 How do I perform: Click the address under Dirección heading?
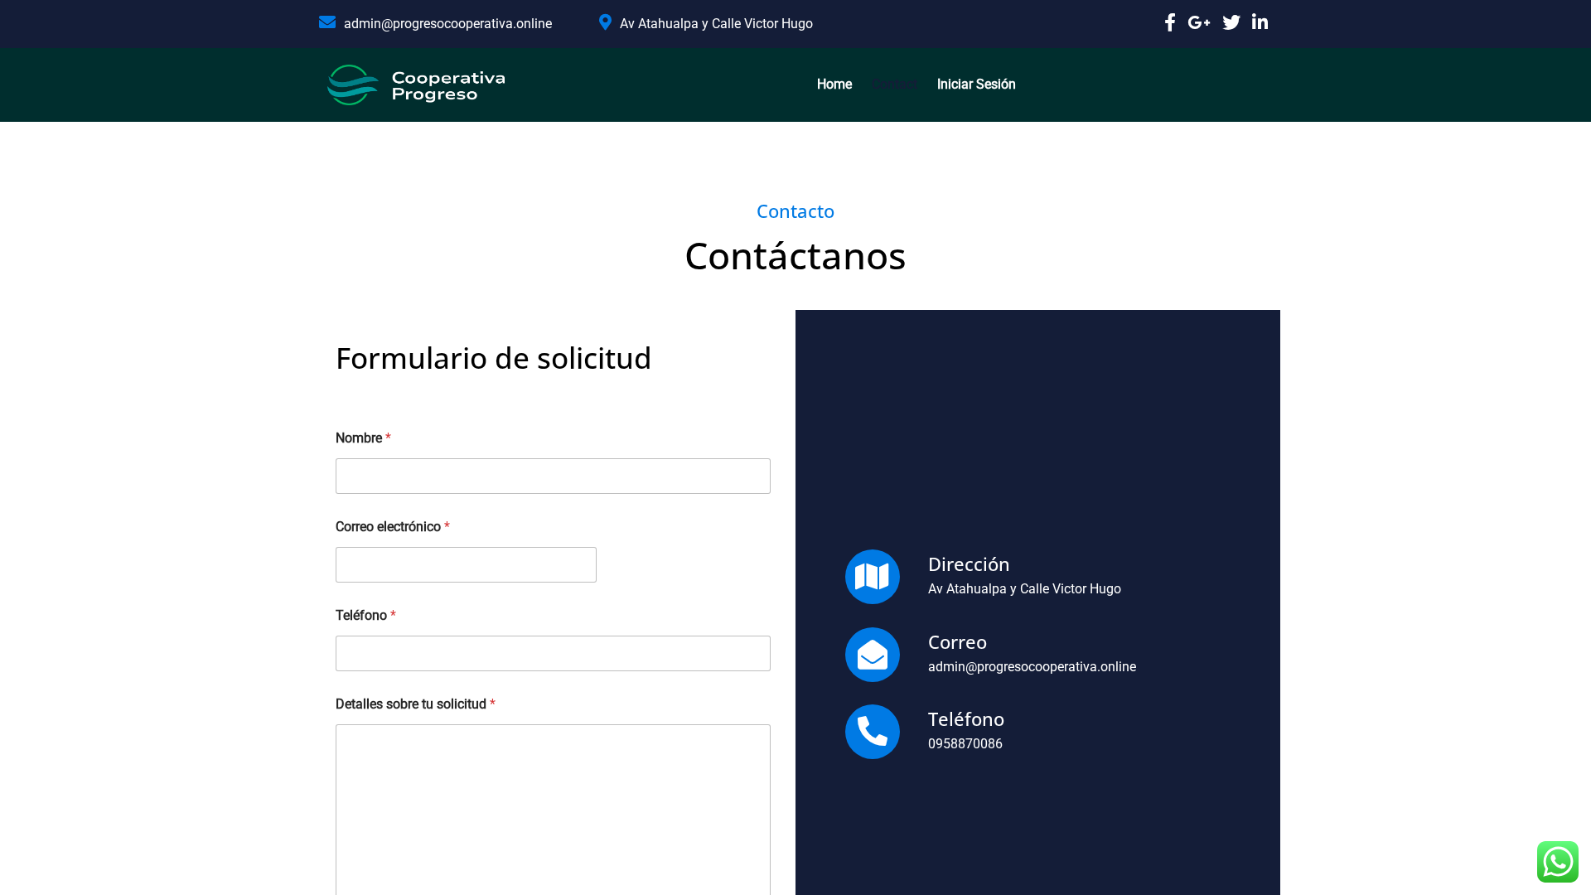point(1024,589)
